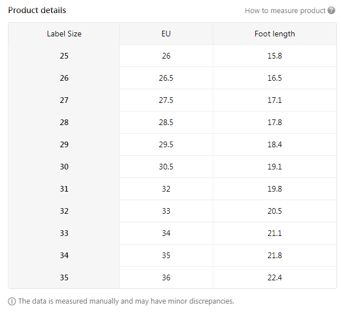This screenshot has height=315, width=341.
Task: Click foot length 15.8 cell
Action: click(x=275, y=56)
